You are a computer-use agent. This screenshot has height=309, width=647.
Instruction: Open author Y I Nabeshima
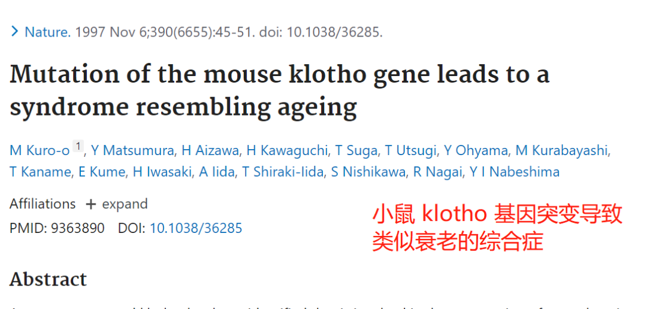tap(515, 172)
